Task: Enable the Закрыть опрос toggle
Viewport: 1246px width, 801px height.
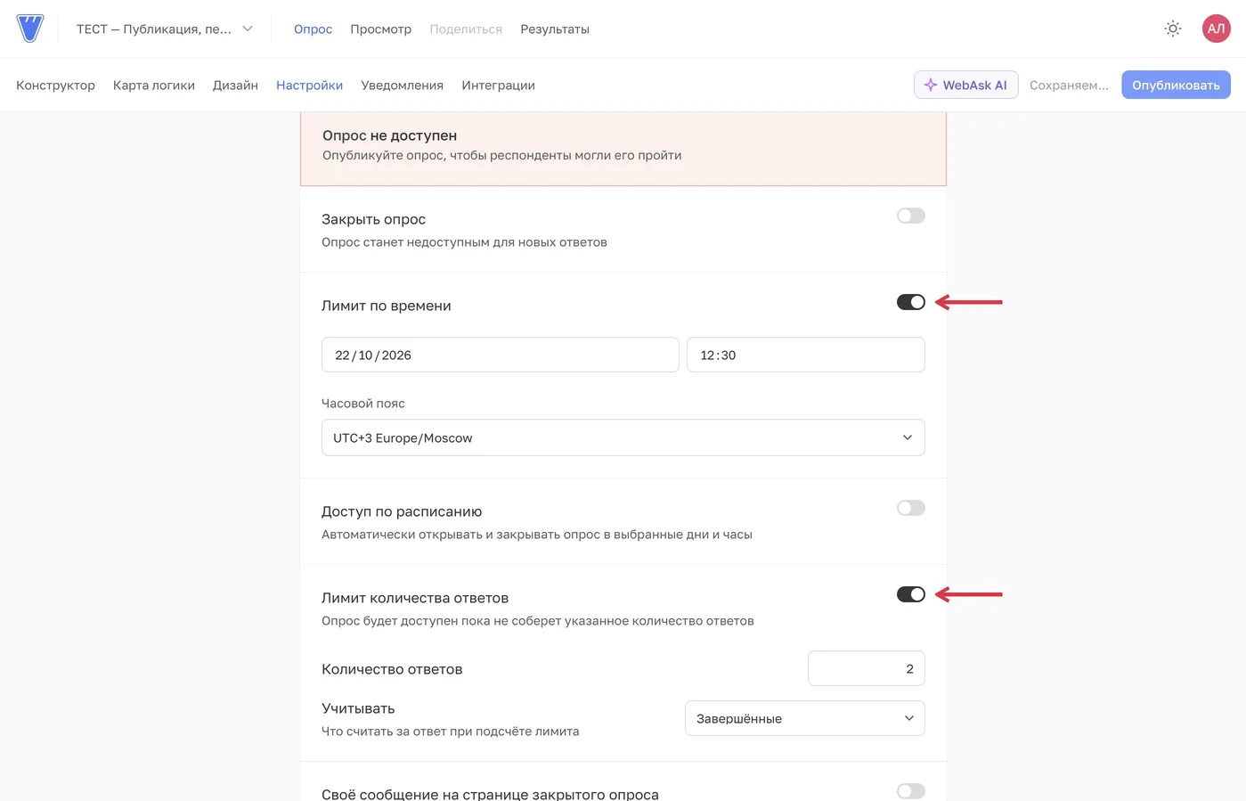Action: tap(910, 216)
